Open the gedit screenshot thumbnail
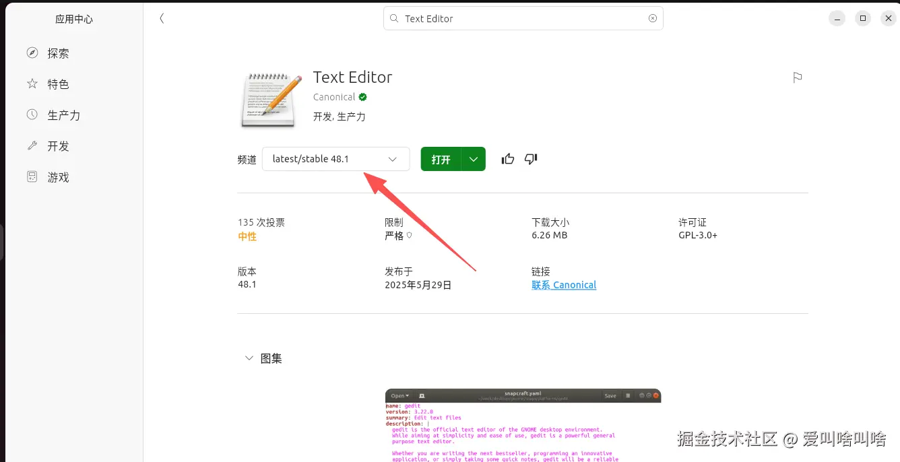Viewport: 900px width, 462px height. point(523,425)
